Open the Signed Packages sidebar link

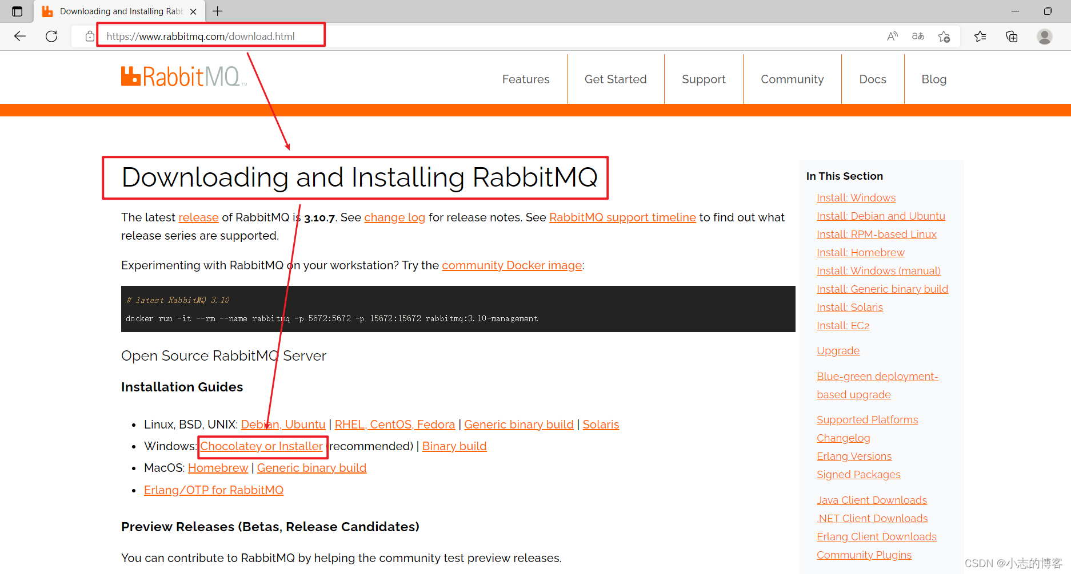point(858,475)
